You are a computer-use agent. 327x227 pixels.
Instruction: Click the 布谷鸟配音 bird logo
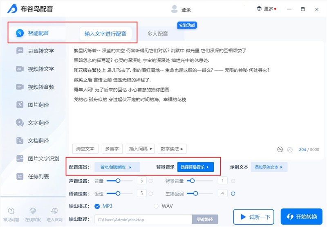click(12, 9)
